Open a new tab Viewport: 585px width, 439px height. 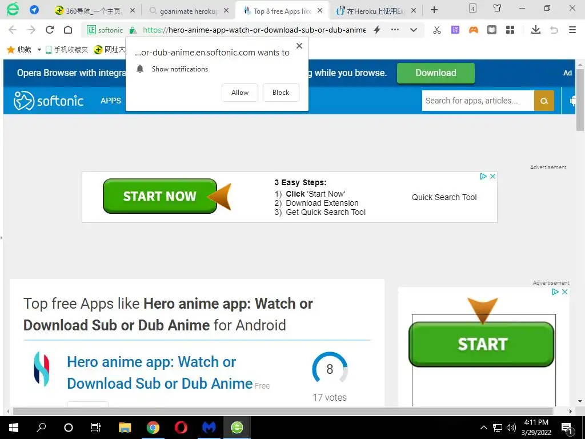(434, 10)
